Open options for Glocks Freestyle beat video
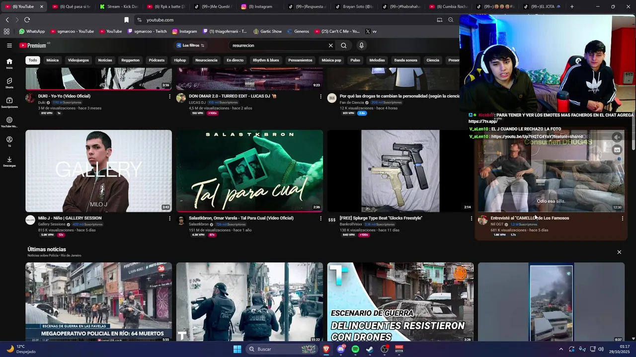 tap(472, 218)
